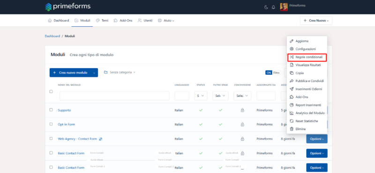Open notifications bell icon
This screenshot has height=173, width=375.
pos(273,7)
